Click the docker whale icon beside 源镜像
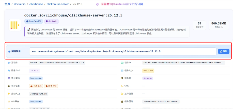The height and width of the screenshot is (109, 233). pyautogui.click(x=9, y=63)
